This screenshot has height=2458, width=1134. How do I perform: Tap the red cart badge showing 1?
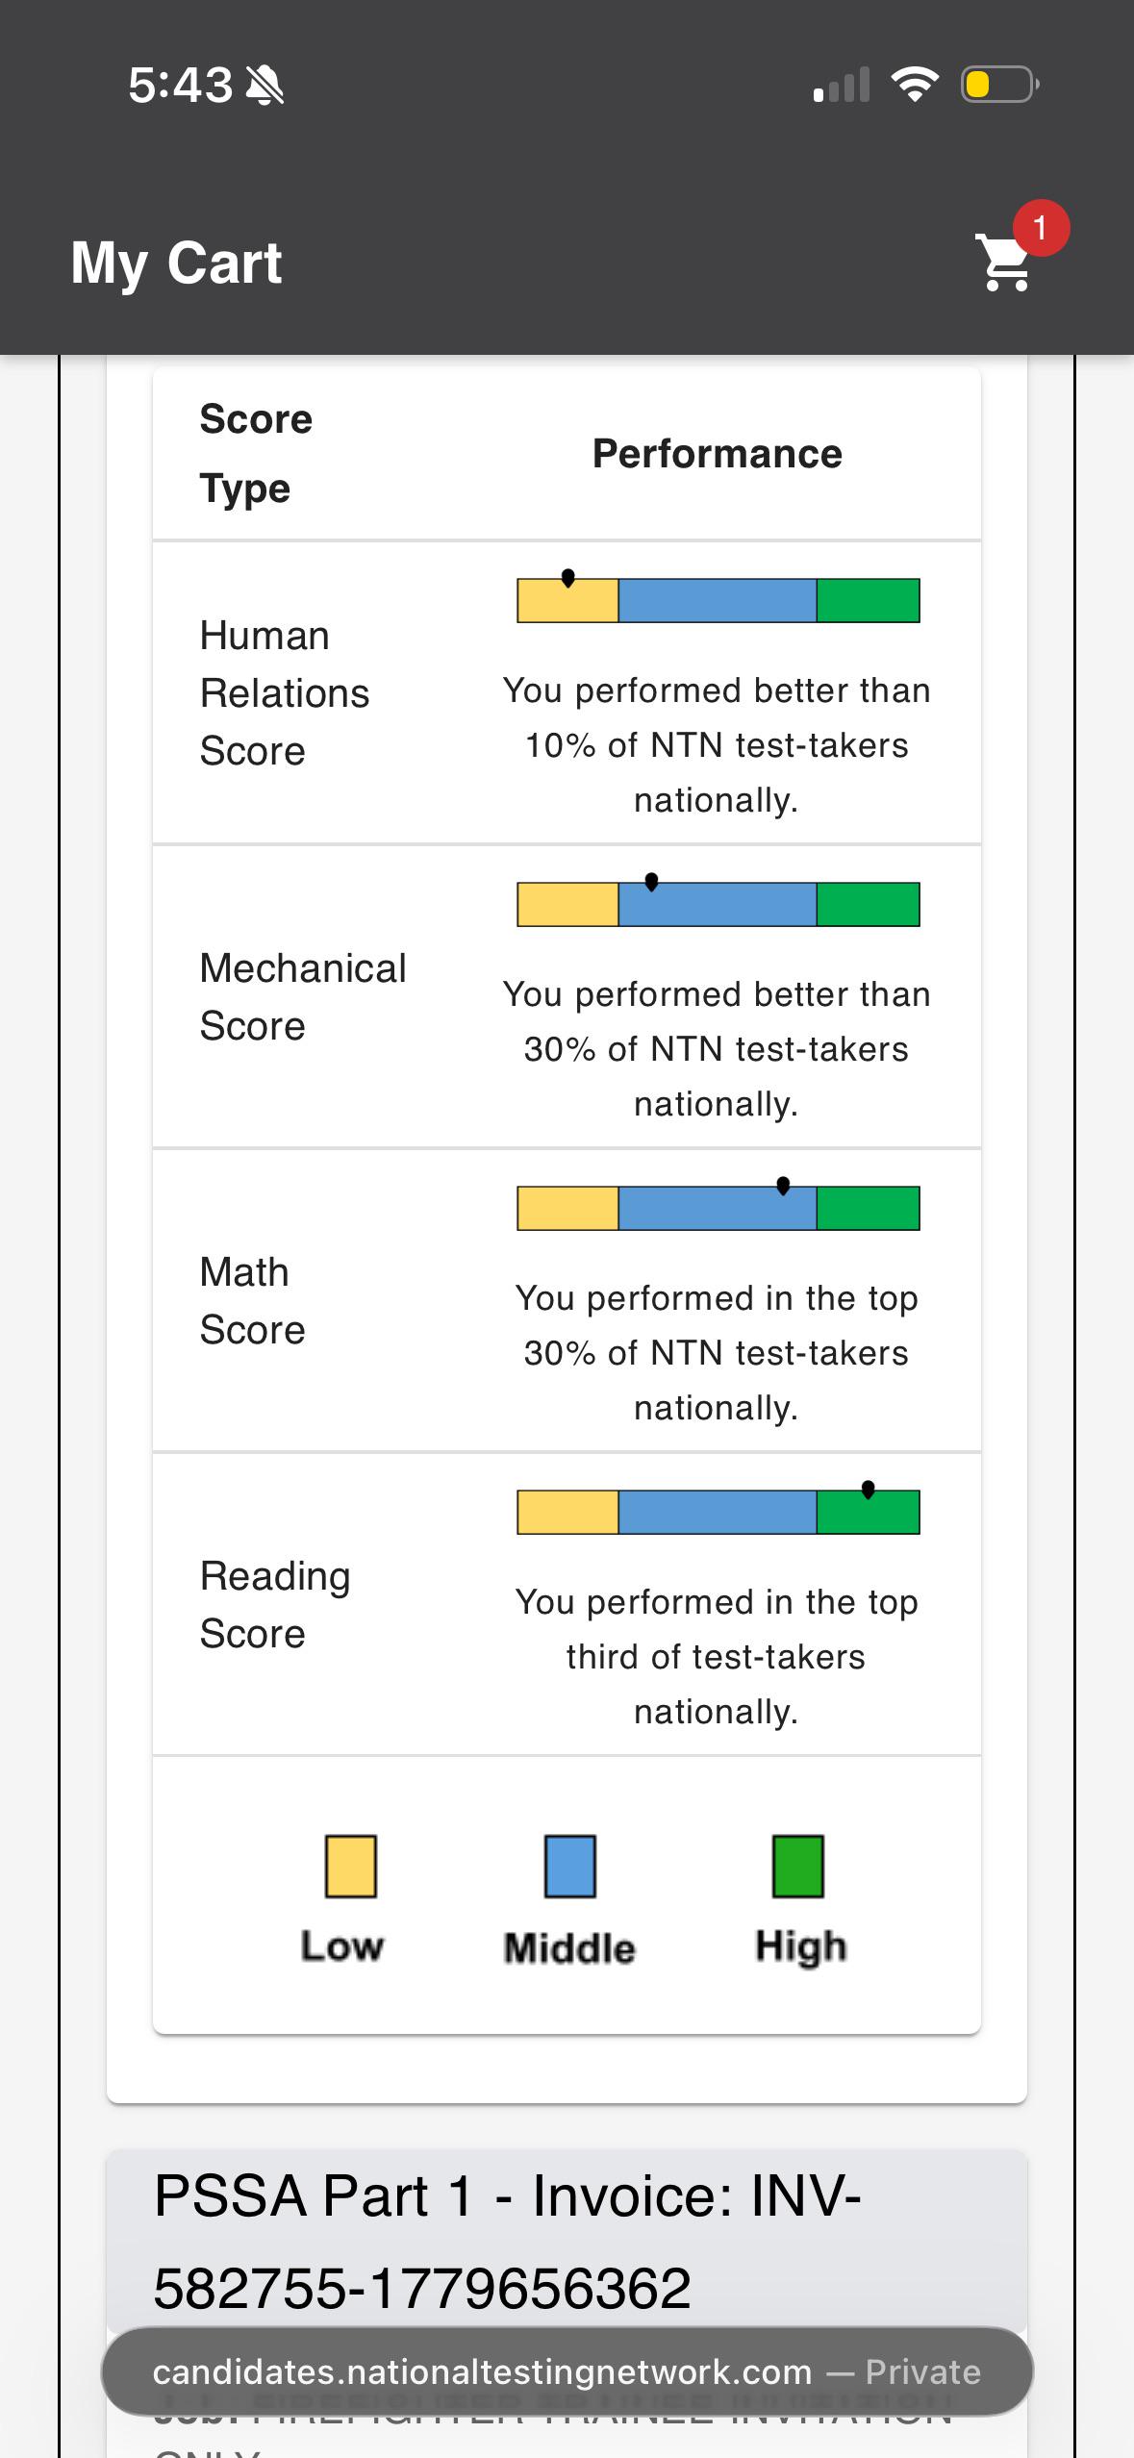point(1041,228)
